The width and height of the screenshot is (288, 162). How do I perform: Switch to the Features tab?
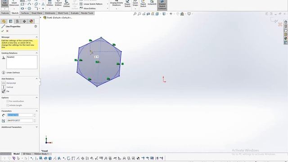5,13
